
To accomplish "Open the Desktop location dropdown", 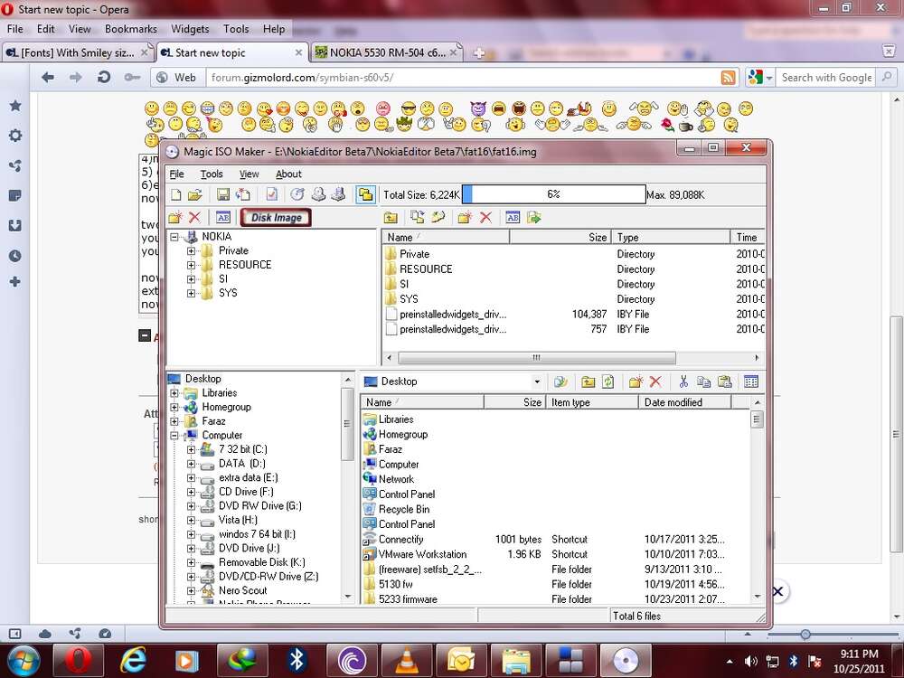I will click(x=537, y=381).
